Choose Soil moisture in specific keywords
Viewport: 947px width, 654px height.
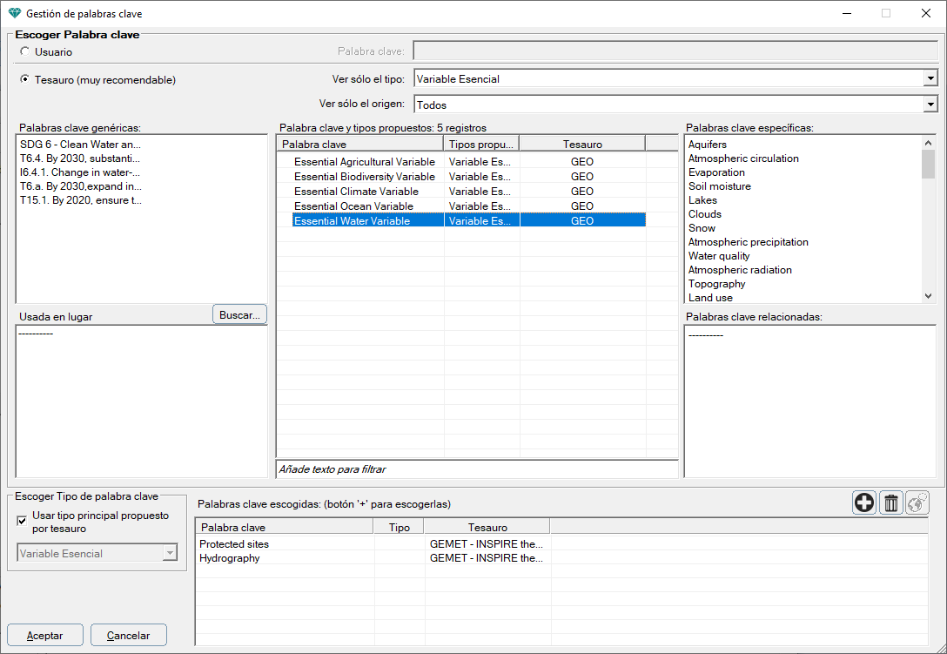[719, 186]
